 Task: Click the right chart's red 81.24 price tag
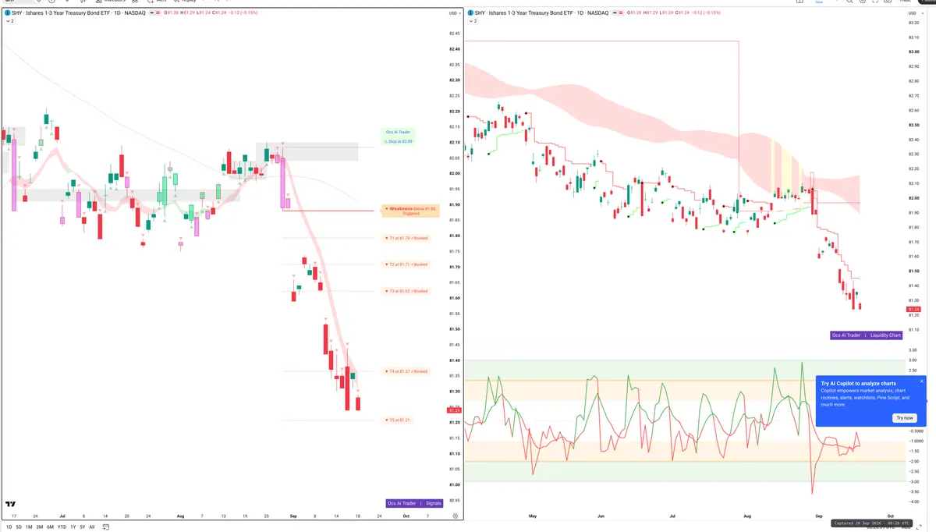[x=913, y=310]
